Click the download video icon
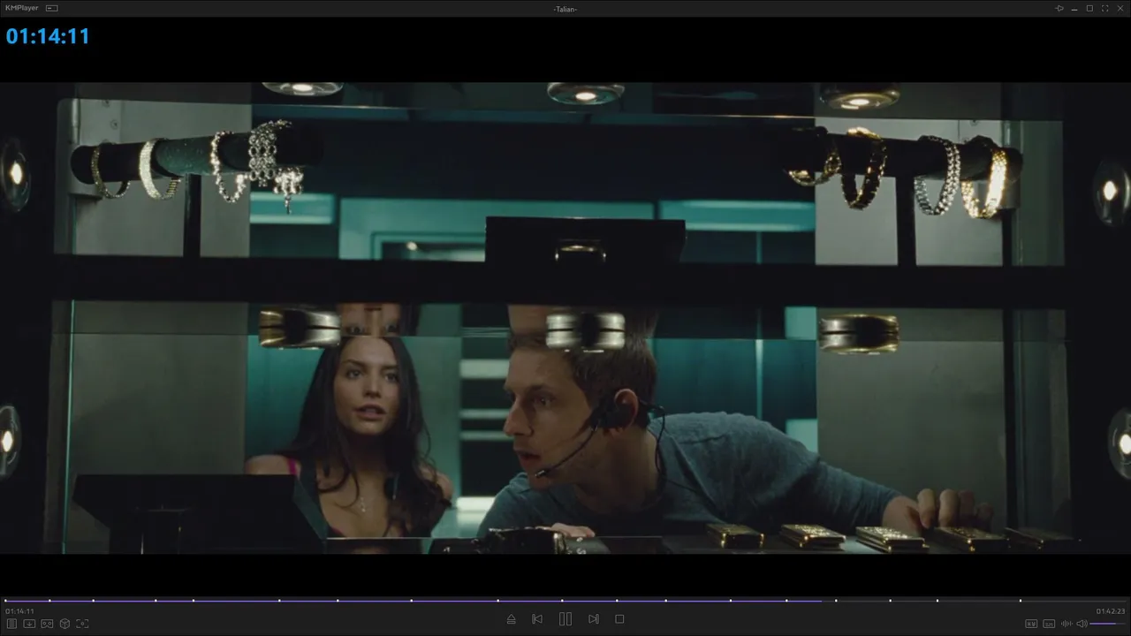 tap(29, 624)
